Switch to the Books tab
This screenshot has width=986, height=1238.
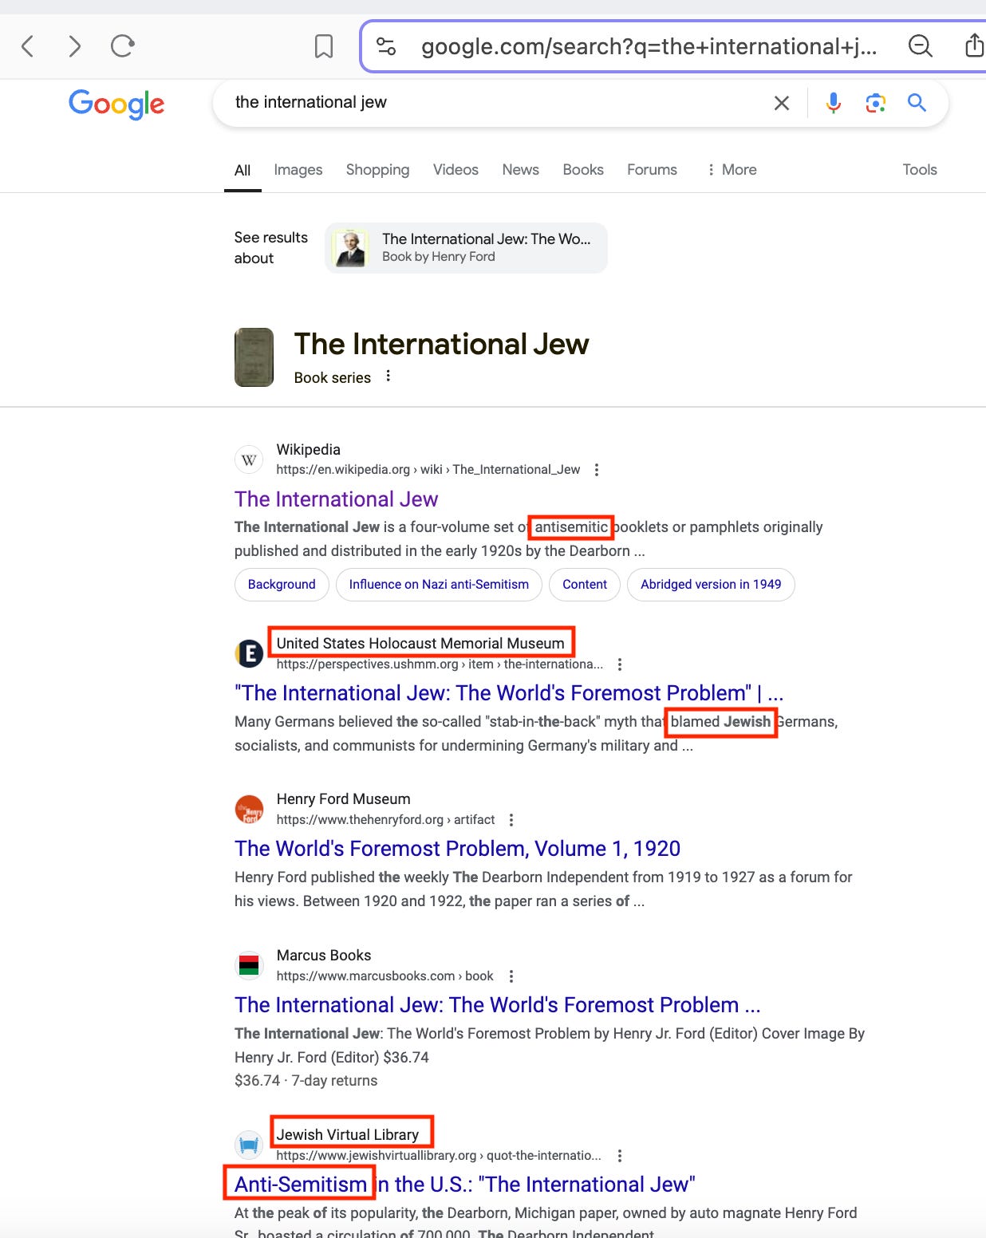[583, 170]
